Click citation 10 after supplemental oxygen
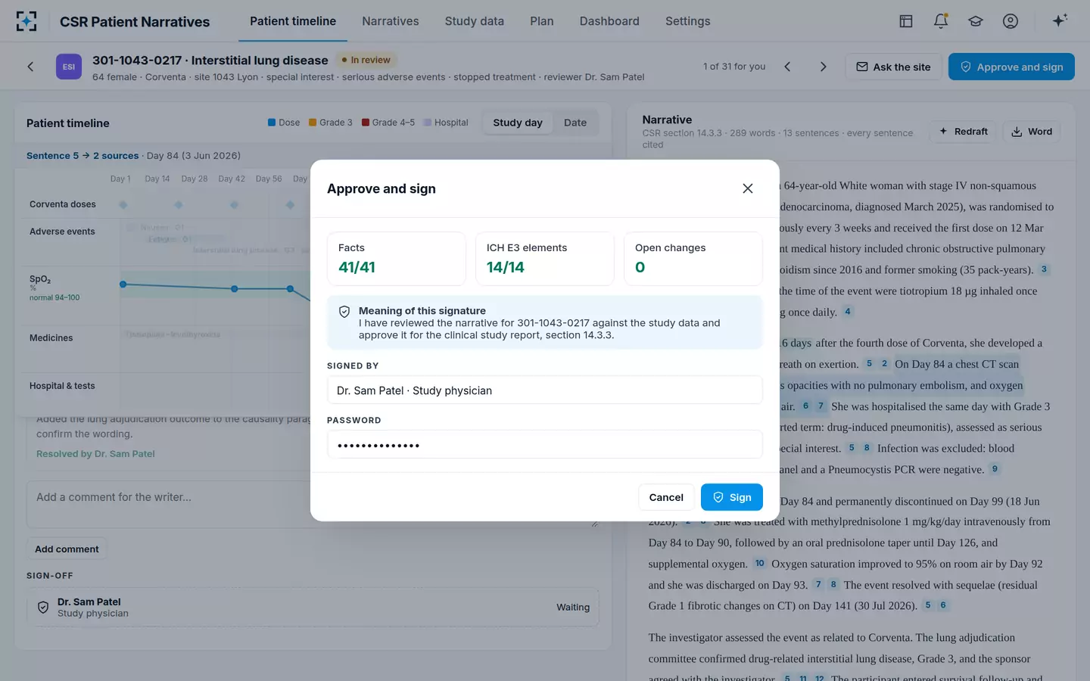1090x681 pixels. click(760, 564)
